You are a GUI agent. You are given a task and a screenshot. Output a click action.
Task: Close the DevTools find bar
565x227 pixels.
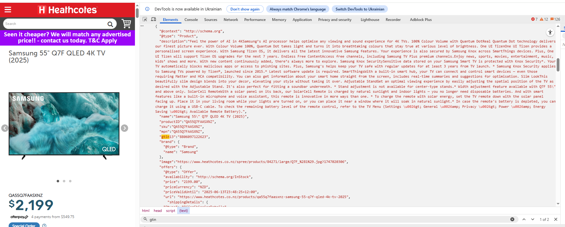556,219
